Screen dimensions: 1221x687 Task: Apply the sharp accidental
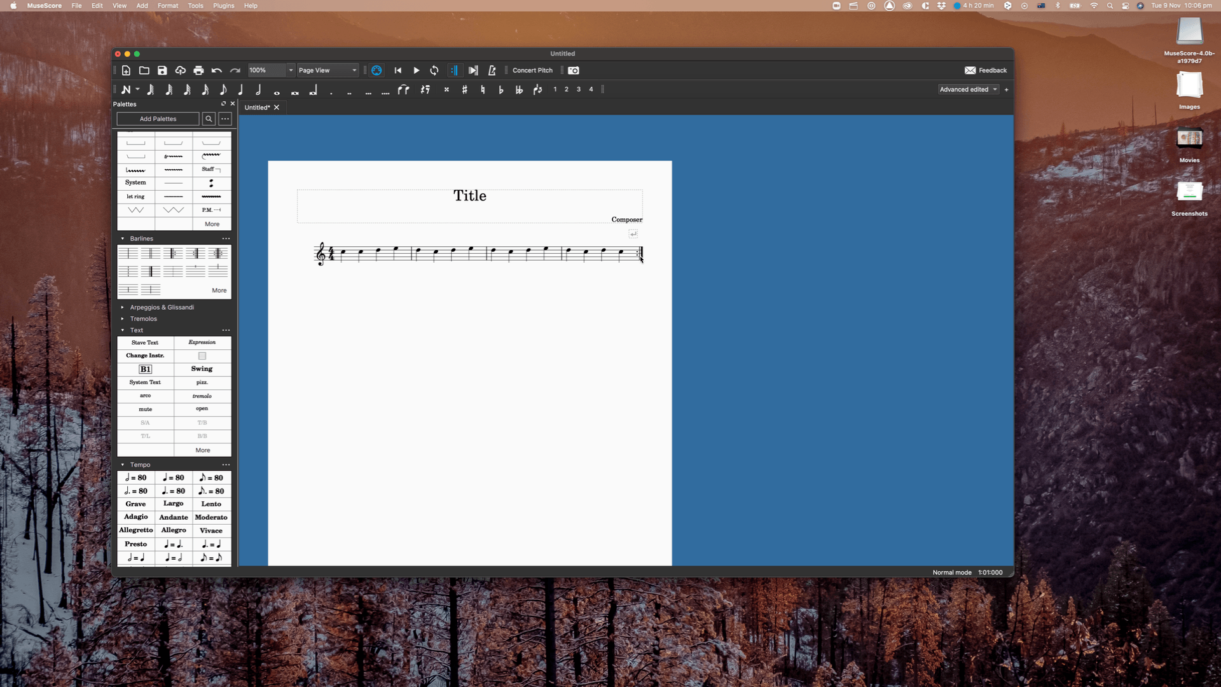(465, 90)
